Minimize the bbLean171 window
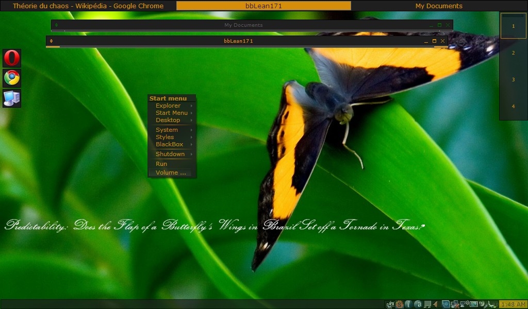This screenshot has height=309, width=528. tap(426, 41)
